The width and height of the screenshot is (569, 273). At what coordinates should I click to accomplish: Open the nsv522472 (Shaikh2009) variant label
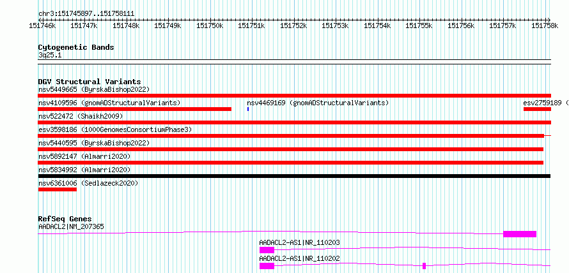pos(81,116)
